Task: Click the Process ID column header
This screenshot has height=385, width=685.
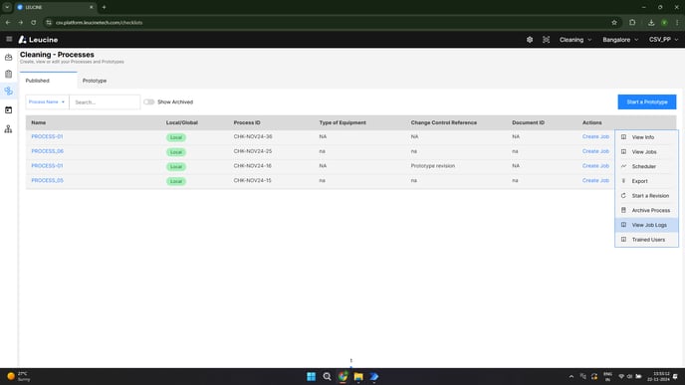Action: pos(247,122)
